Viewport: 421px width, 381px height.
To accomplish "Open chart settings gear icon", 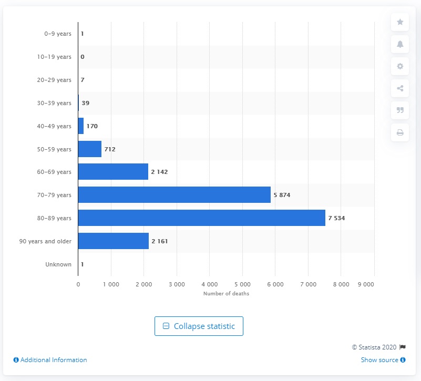I will 400,66.
